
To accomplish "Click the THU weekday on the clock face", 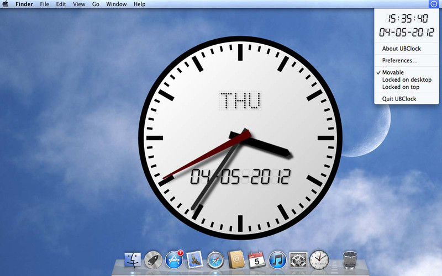I will [x=240, y=100].
